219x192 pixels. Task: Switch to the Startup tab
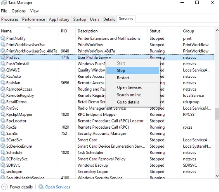[80, 19]
